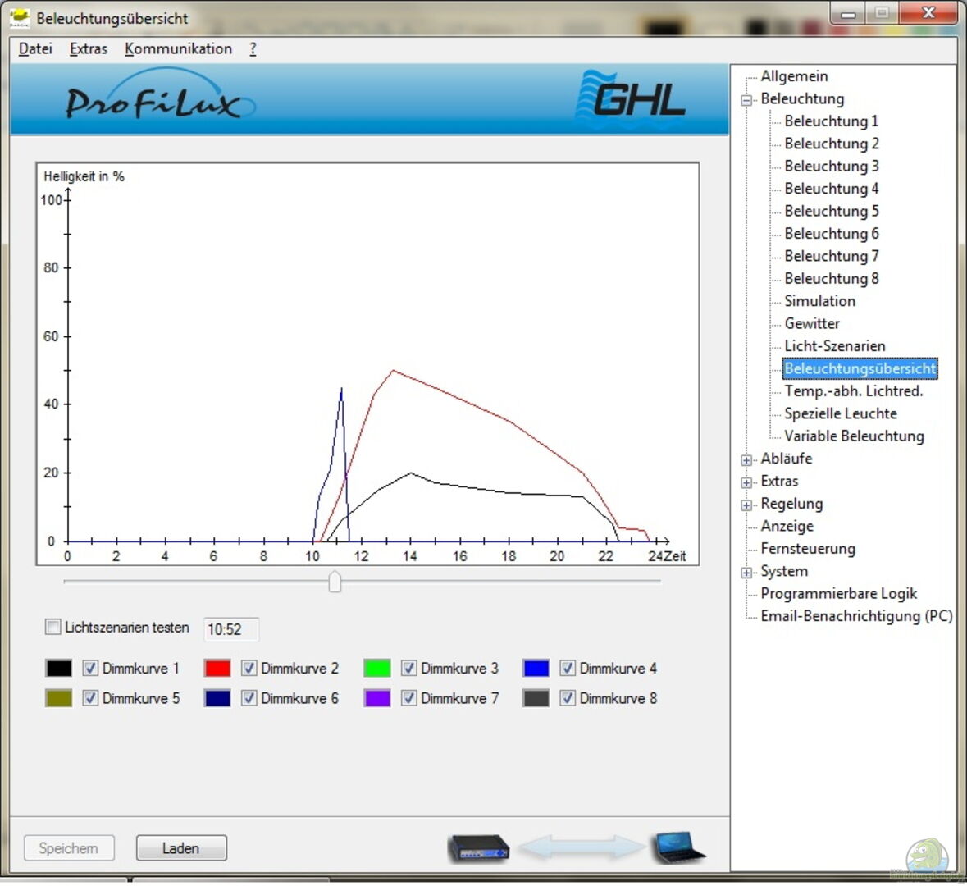Collapse the Beleuchtung tree node
Screen dimensions: 967x886
pyautogui.click(x=746, y=100)
